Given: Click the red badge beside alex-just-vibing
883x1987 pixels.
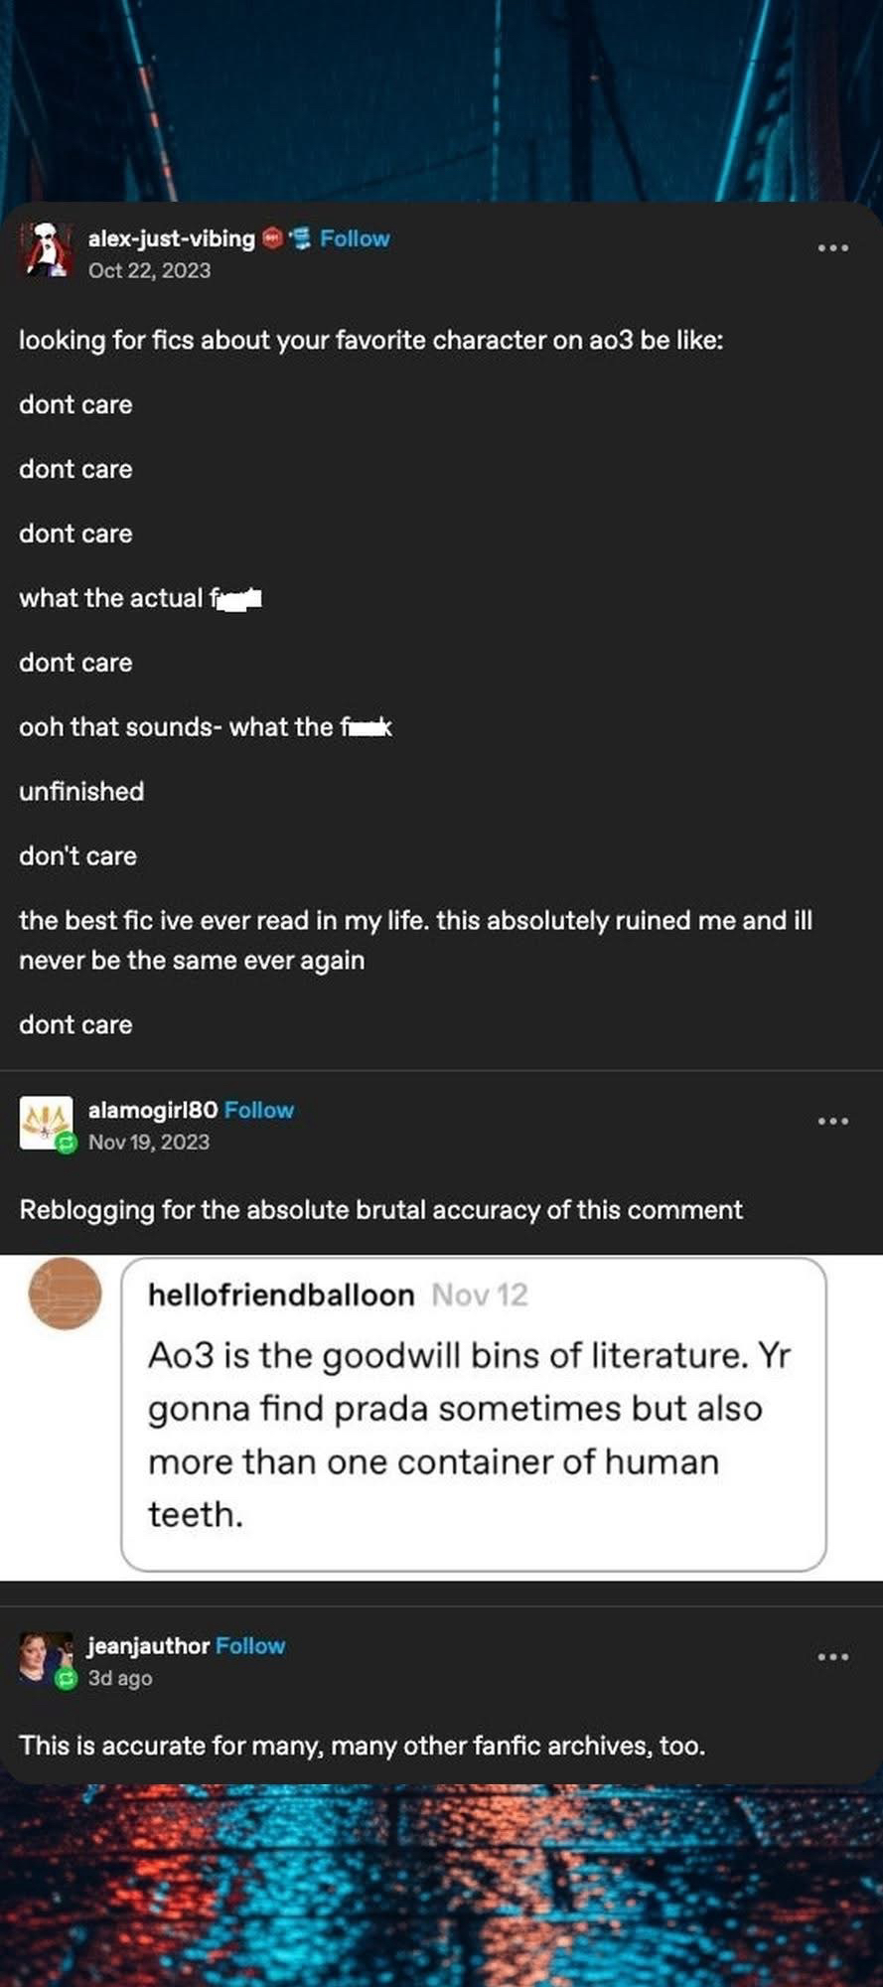Looking at the screenshot, I should (271, 238).
